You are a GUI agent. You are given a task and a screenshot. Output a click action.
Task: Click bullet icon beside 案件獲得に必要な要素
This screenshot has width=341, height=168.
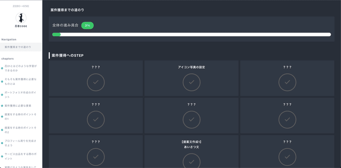[x=2, y=106]
